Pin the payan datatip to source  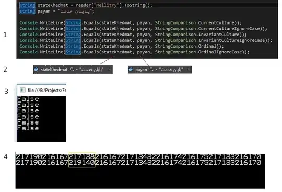[x=187, y=70]
